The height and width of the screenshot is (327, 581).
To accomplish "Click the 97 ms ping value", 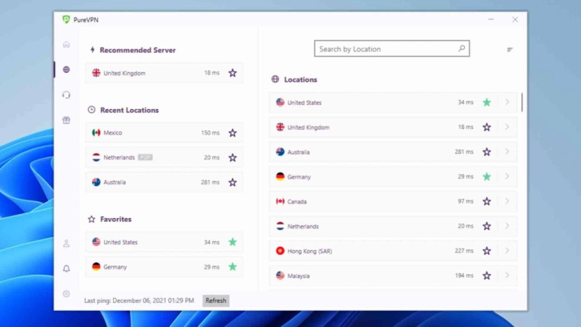I will pyautogui.click(x=465, y=202).
